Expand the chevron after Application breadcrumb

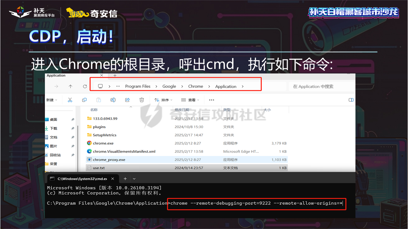point(242,86)
